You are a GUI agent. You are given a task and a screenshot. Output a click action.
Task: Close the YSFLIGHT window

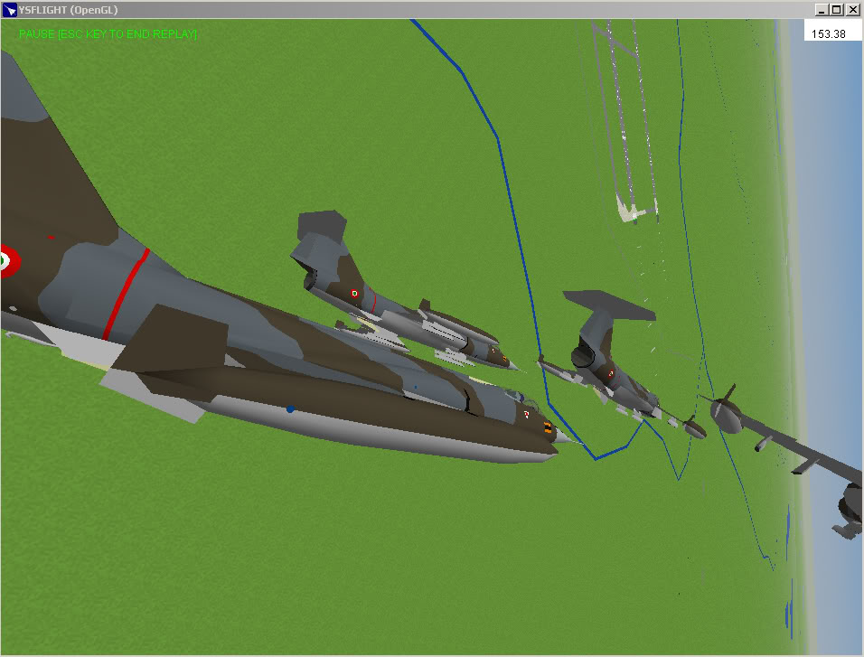tap(852, 10)
